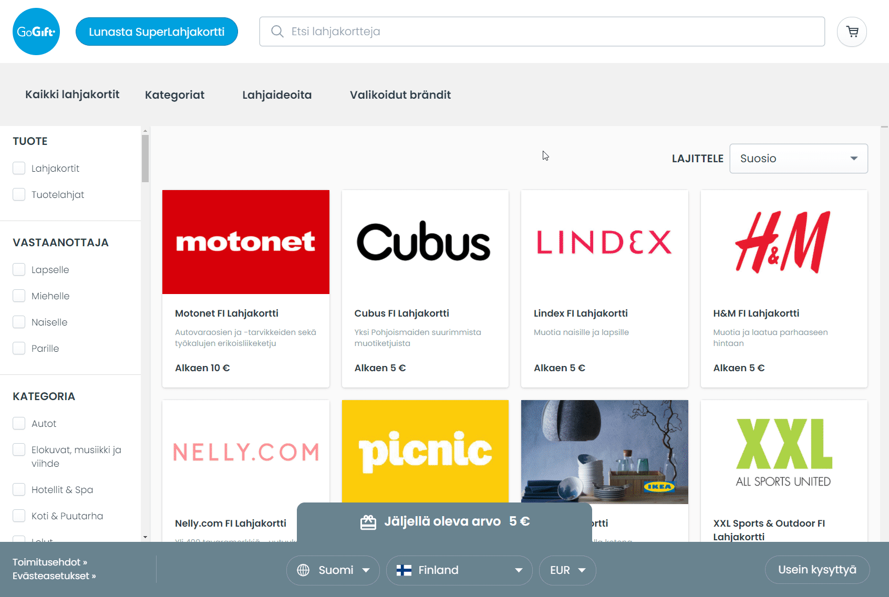Viewport: 889px width, 597px height.
Task: Click the gift icon on remaining value banner
Action: click(368, 522)
